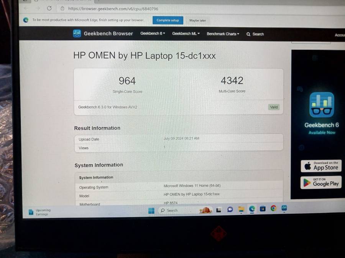Launch Google Chrome from the taskbar
The image size is (345, 258).
click(x=273, y=209)
